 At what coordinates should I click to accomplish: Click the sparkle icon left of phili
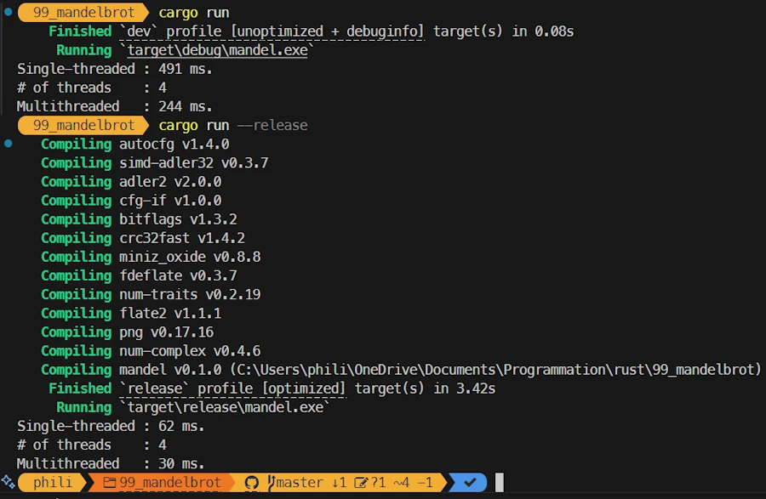coord(9,482)
